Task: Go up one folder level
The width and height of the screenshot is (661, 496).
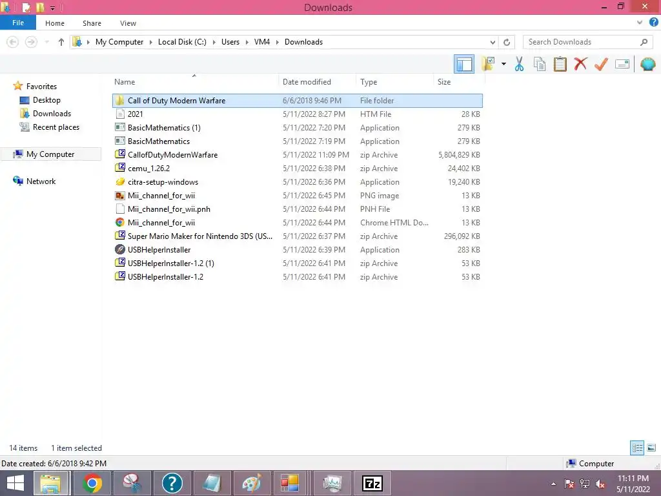Action: coord(61,42)
